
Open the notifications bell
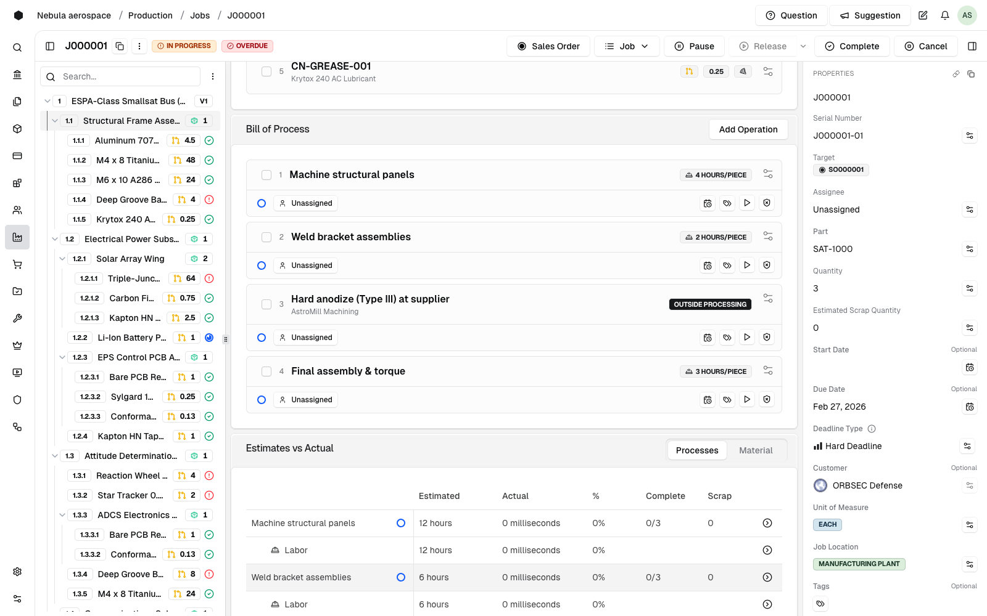point(945,15)
